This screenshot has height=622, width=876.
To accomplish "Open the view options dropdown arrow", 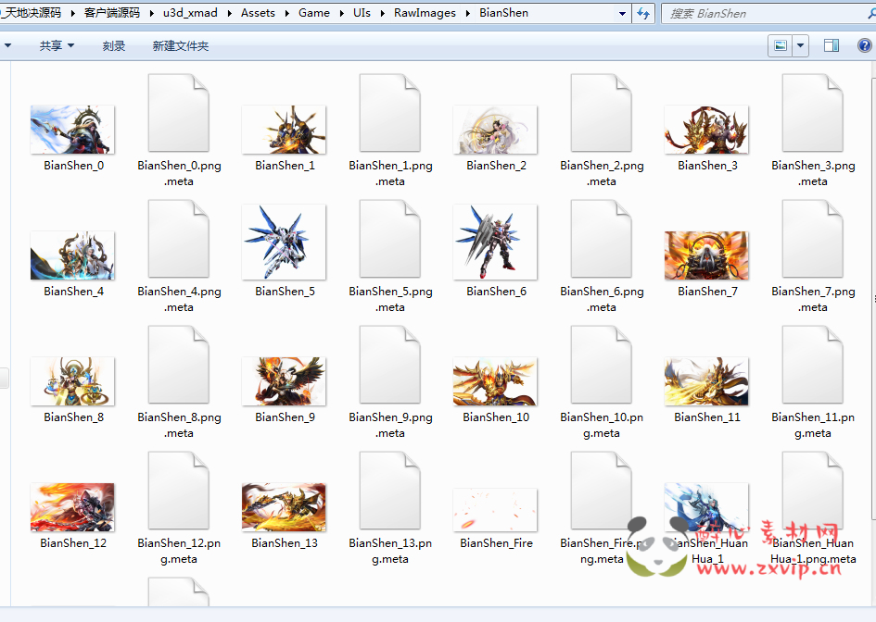I will coord(800,46).
